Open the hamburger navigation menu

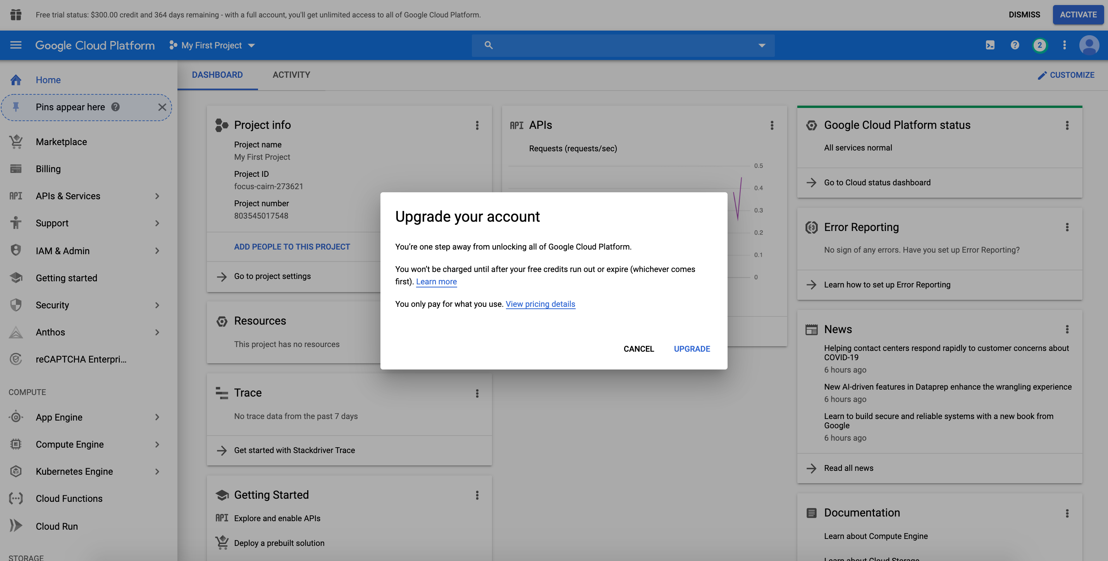16,45
